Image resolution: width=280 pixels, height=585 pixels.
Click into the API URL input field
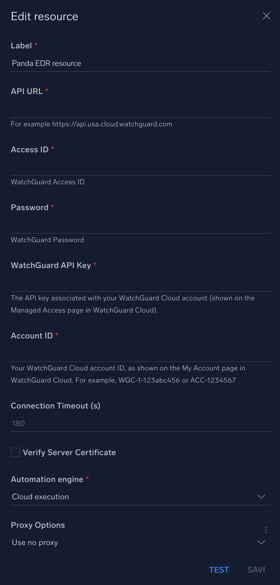coord(140,109)
